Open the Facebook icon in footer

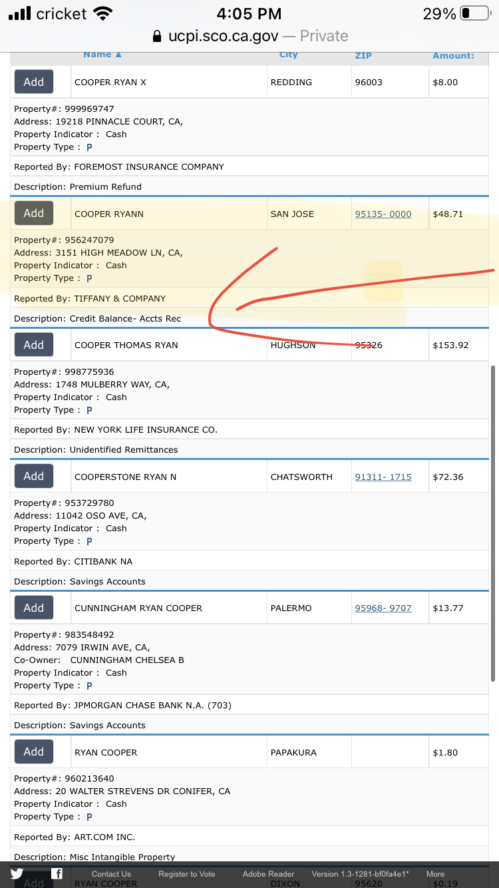click(x=57, y=874)
